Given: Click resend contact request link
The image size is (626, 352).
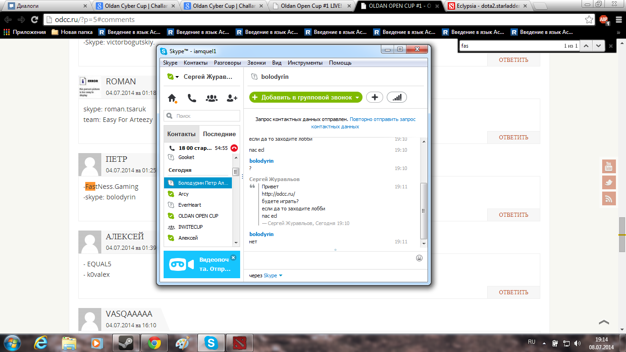Looking at the screenshot, I should [x=363, y=123].
